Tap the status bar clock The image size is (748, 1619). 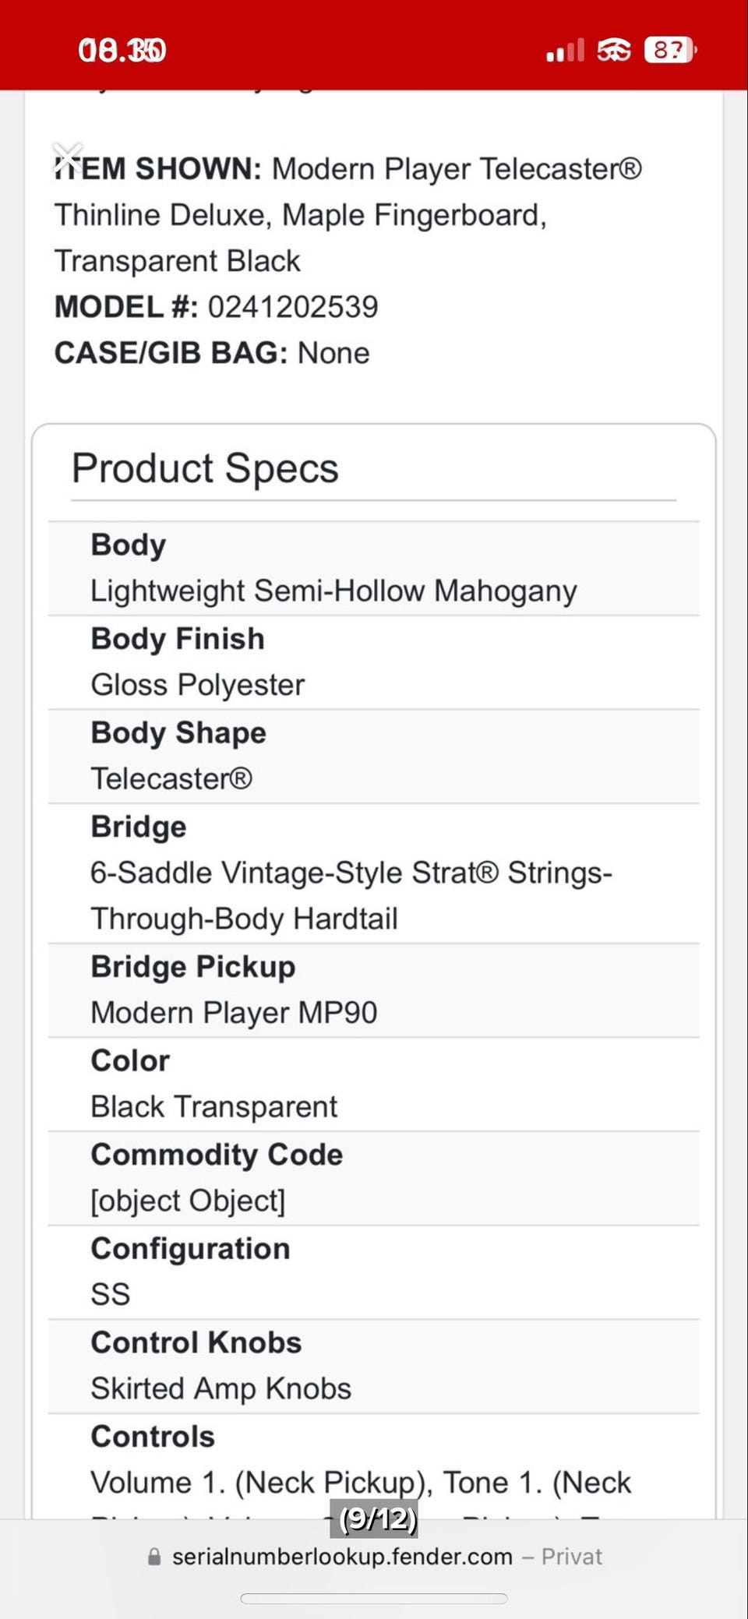122,51
